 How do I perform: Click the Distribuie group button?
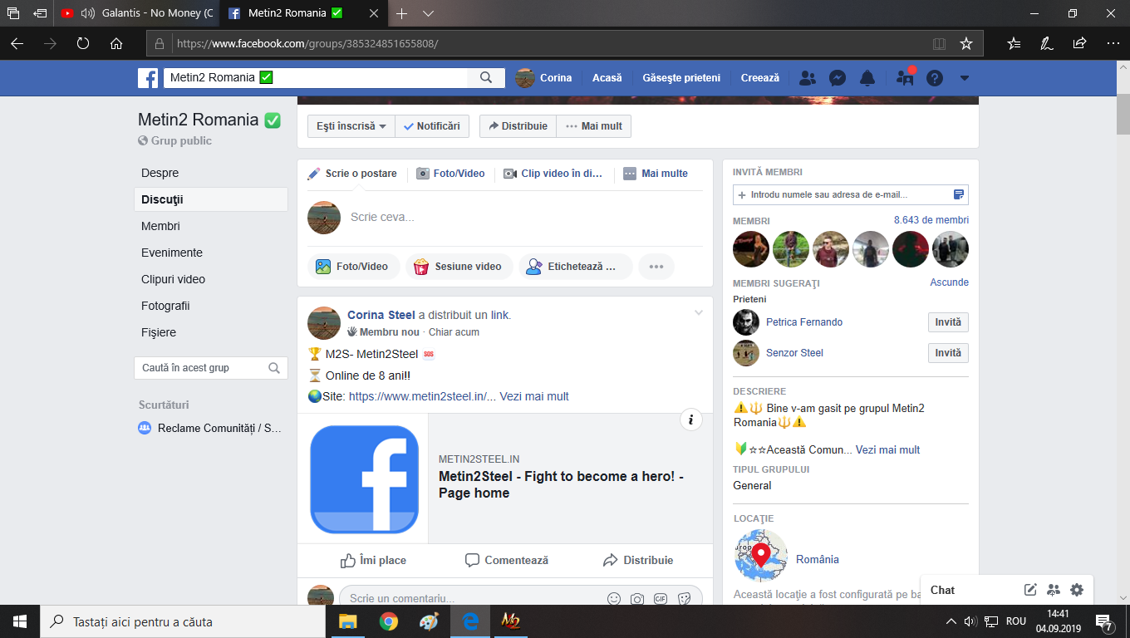coord(518,126)
